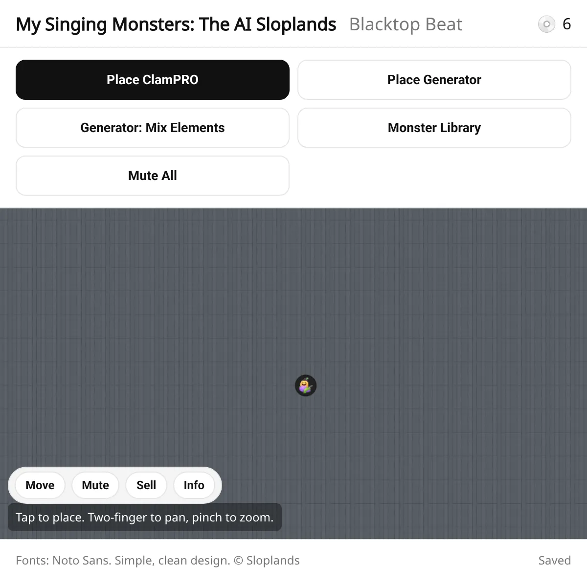Click the coin balance number 6
This screenshot has height=587, width=587.
pyautogui.click(x=566, y=24)
